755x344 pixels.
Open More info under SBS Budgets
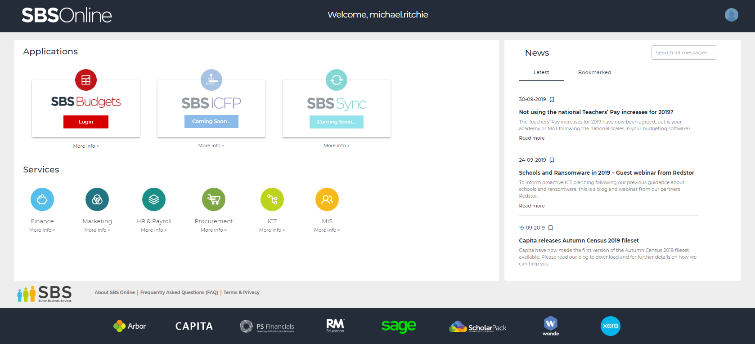click(86, 146)
